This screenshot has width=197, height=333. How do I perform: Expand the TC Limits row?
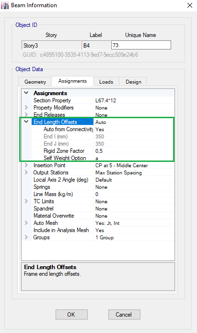click(26, 201)
